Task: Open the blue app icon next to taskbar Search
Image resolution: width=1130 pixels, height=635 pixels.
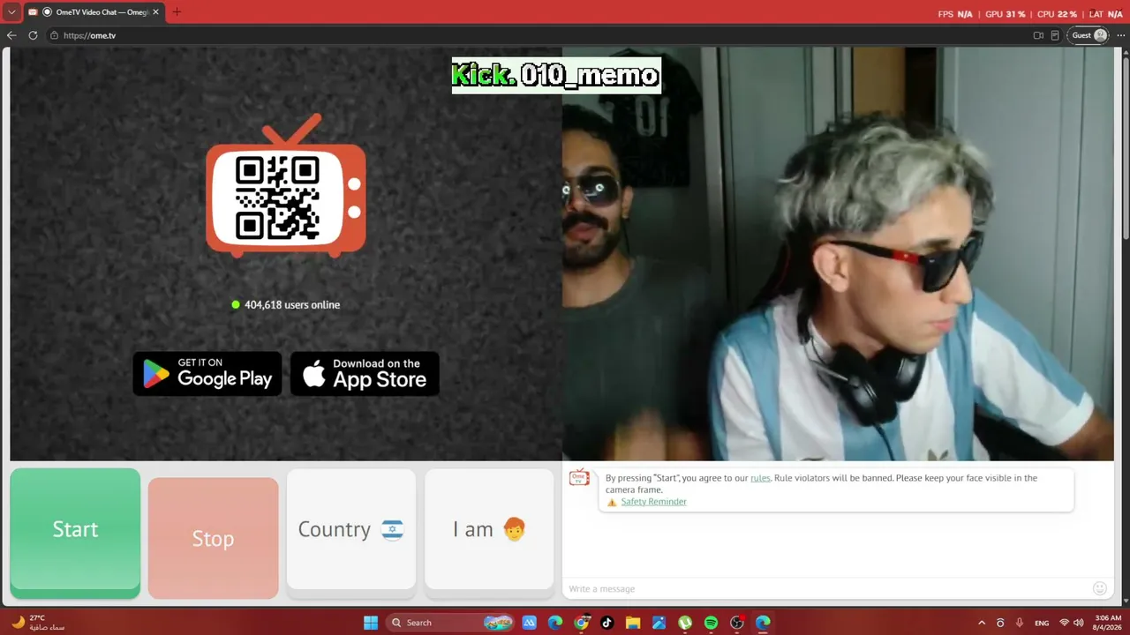Action: 530,623
